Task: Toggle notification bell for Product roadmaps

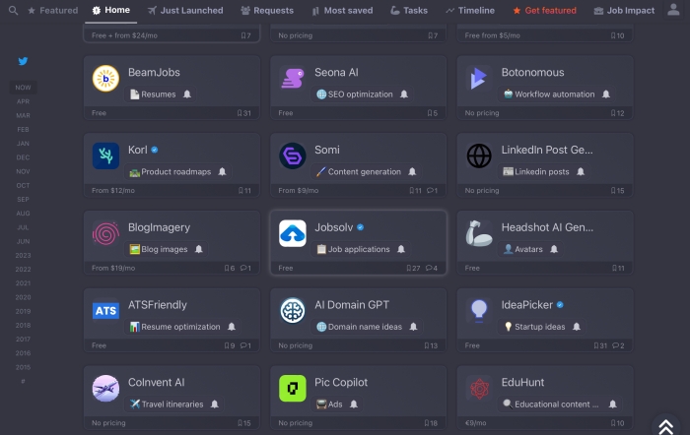Action: pyautogui.click(x=222, y=171)
